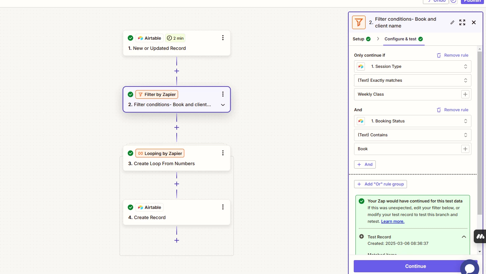486x274 pixels.
Task: Close the filter step side panel
Action: (x=474, y=22)
